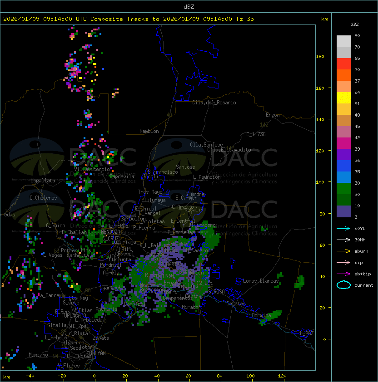Select the dark orange 57-60 dBZ swatch
The image size is (378, 382).
click(343, 75)
